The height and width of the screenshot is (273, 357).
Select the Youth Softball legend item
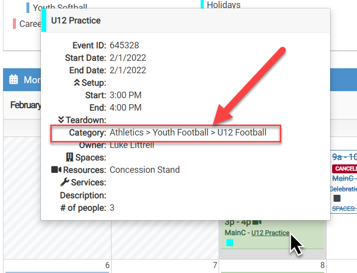[60, 8]
